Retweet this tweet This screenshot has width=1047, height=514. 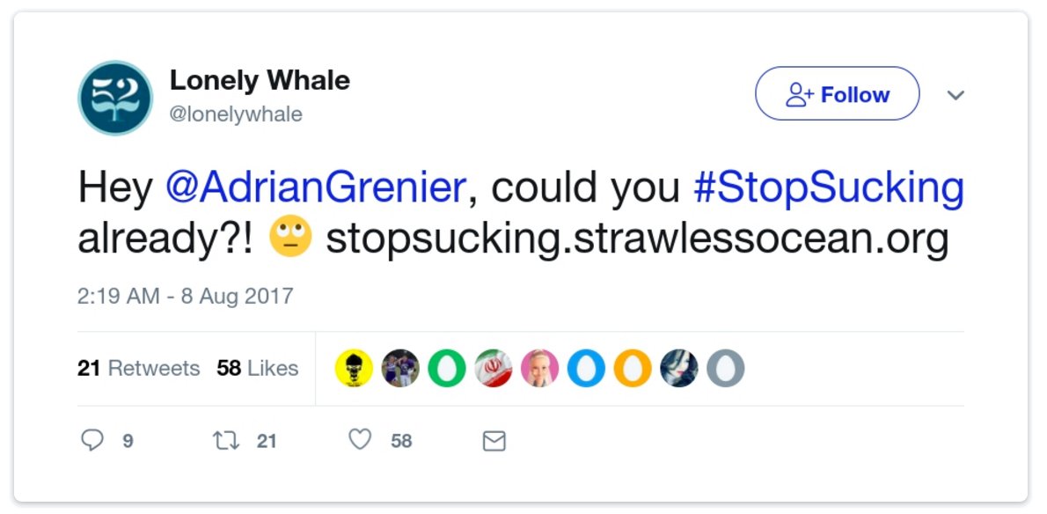pyautogui.click(x=228, y=438)
